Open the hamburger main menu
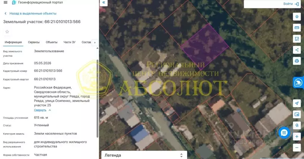304x159 pixels. pos(5,2)
